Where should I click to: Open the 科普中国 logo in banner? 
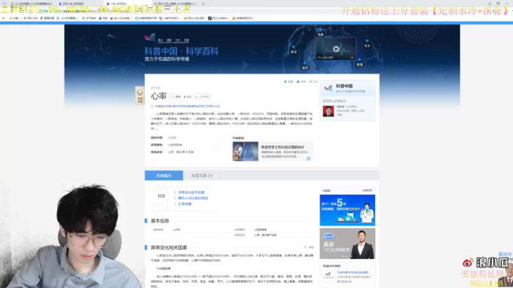[167, 38]
